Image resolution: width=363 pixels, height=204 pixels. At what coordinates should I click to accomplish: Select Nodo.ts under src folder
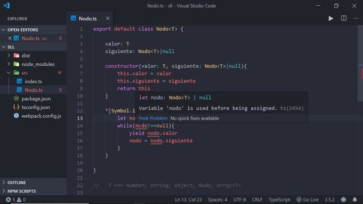point(33,90)
